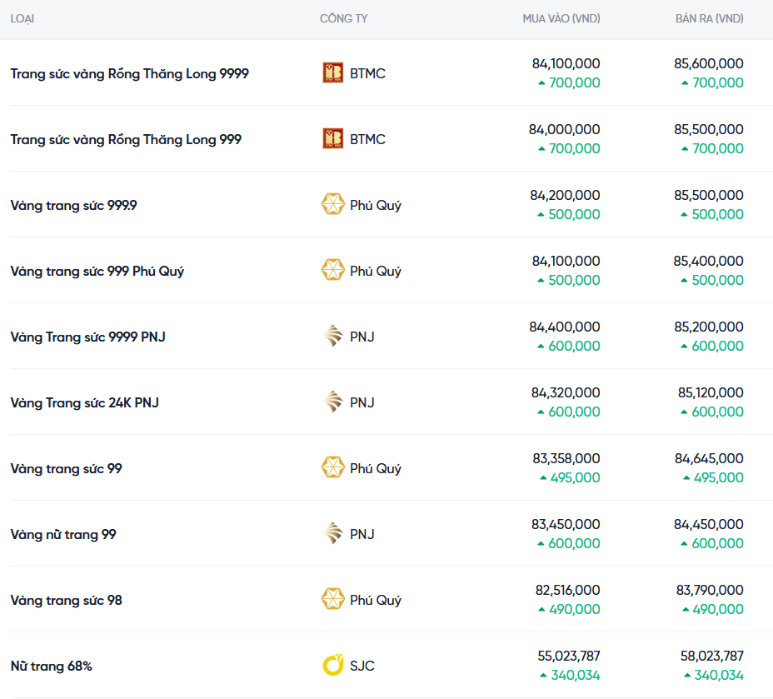Click the 58,023,787 sell price for Nữ trang 68%
Viewport: 773px width, 699px height.
(x=711, y=656)
